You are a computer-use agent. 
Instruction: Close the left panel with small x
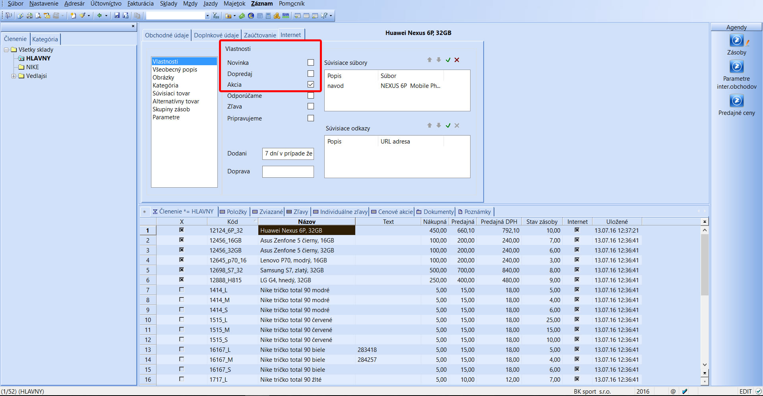(133, 26)
